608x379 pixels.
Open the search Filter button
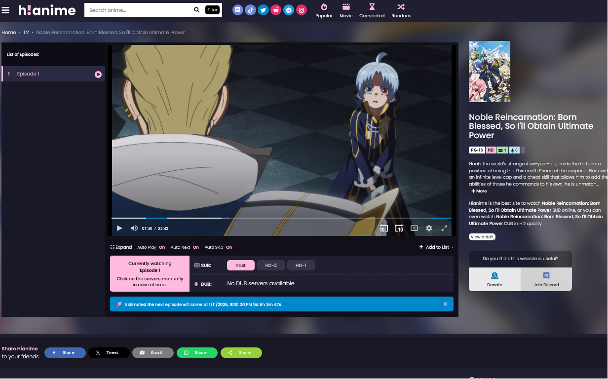point(212,10)
